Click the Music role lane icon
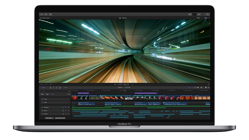This screenshot has width=249, height=140. pyautogui.click(x=63, y=110)
